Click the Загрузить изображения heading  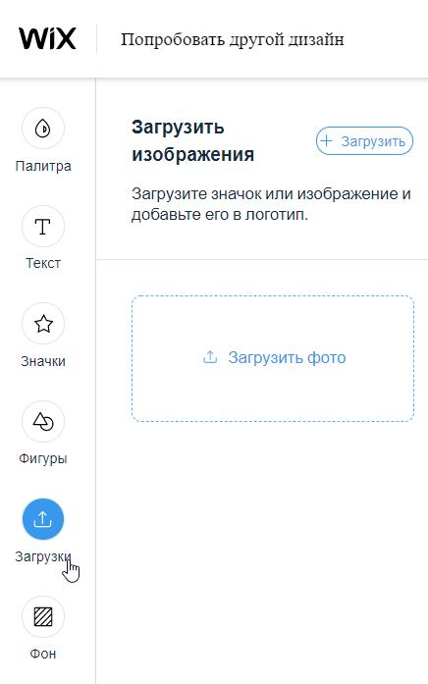tap(192, 140)
